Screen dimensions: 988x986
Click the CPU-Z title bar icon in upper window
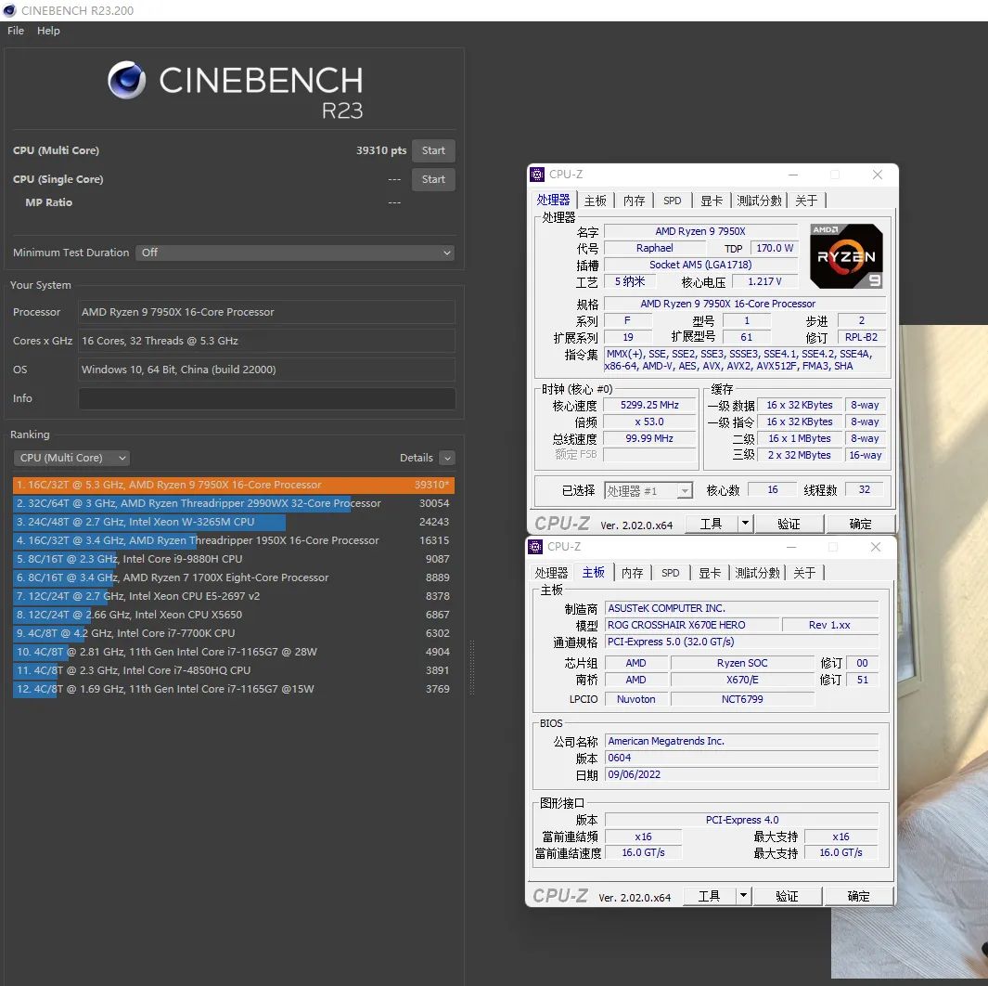(537, 175)
